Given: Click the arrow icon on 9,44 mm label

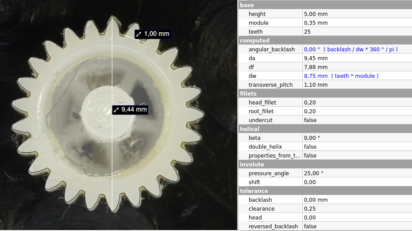Looking at the screenshot, I should 116,110.
